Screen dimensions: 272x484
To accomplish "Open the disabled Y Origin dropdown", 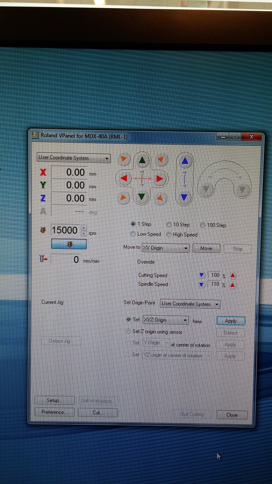I will click(x=156, y=343).
